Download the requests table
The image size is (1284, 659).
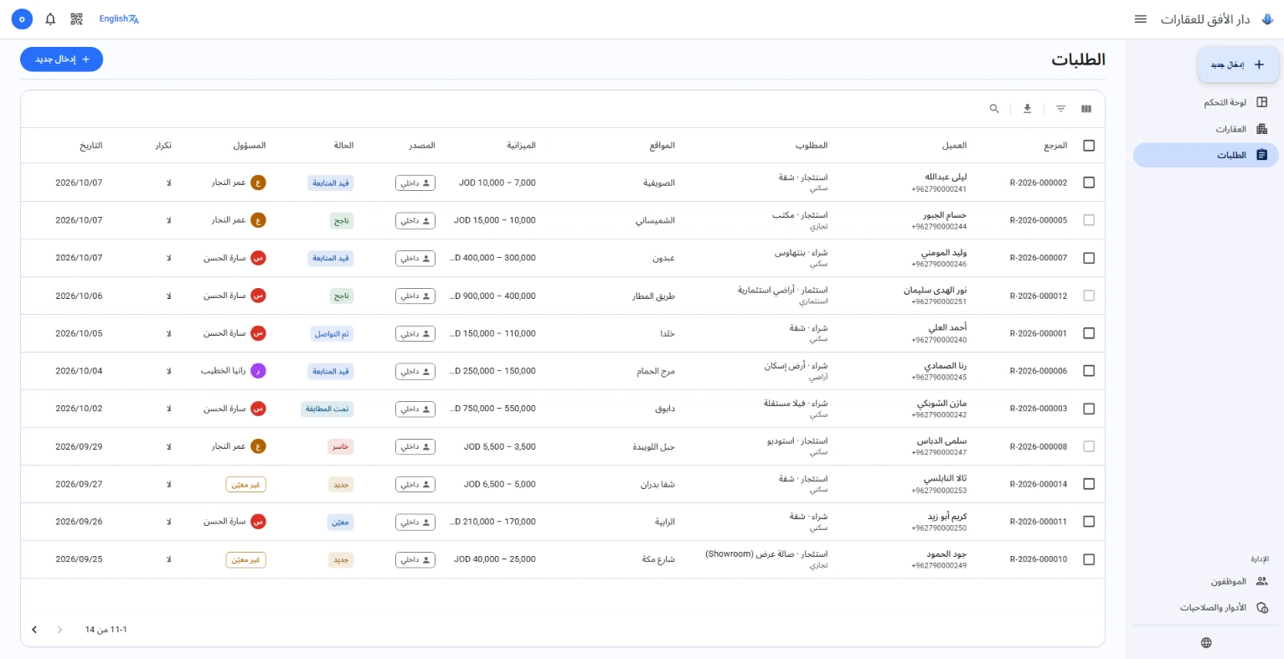pyautogui.click(x=1028, y=109)
